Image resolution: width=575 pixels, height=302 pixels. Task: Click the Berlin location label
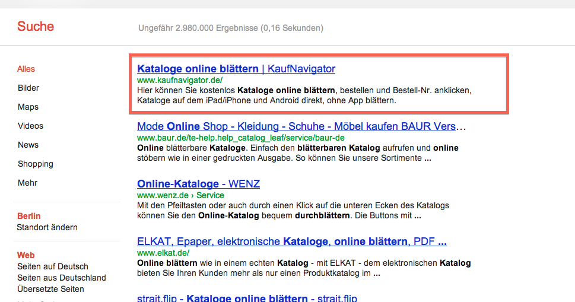pyautogui.click(x=29, y=216)
